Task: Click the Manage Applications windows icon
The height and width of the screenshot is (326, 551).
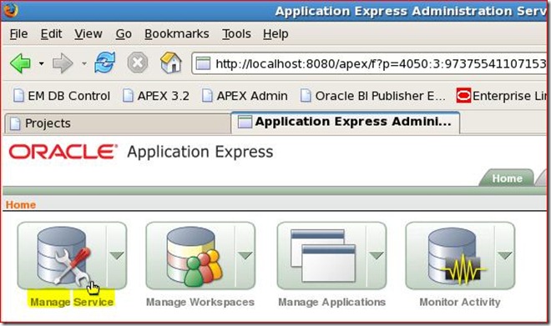Action: pos(322,255)
